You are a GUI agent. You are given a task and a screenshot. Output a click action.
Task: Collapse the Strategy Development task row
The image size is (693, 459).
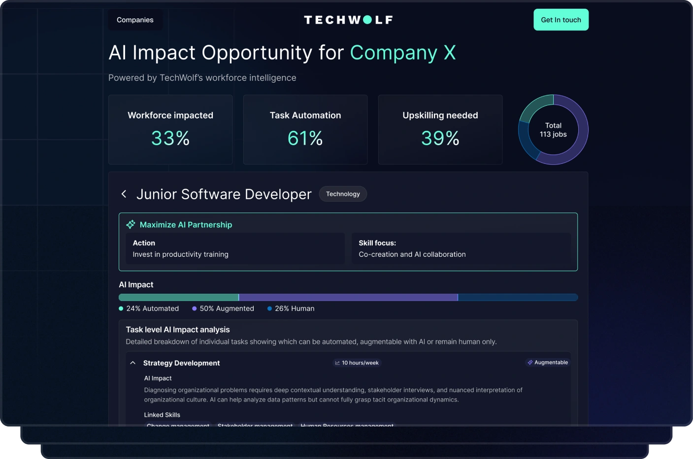(132, 363)
